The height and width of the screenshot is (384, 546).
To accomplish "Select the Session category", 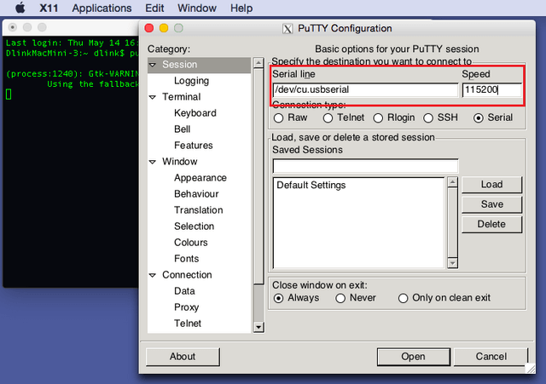I will [x=199, y=65].
